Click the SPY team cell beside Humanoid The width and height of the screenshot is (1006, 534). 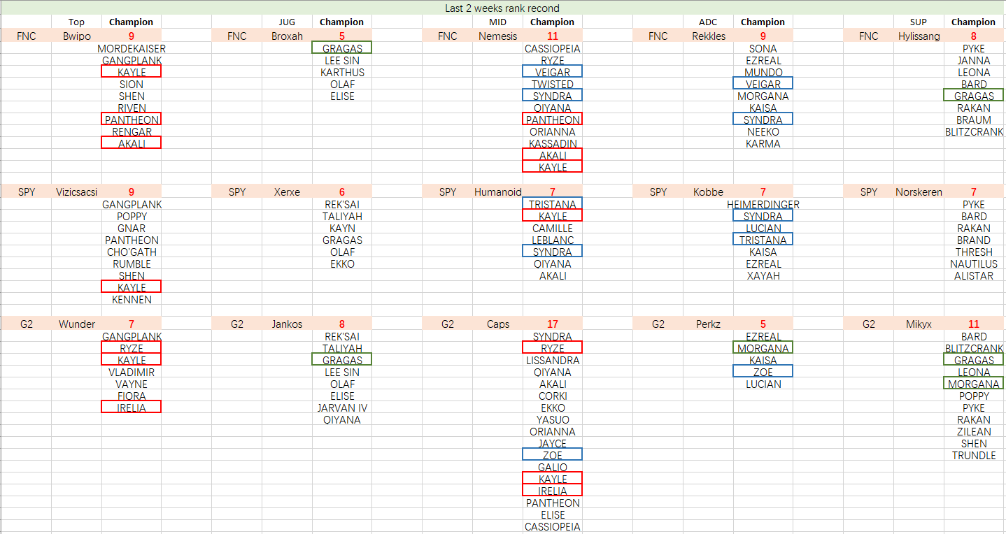pyautogui.click(x=448, y=192)
